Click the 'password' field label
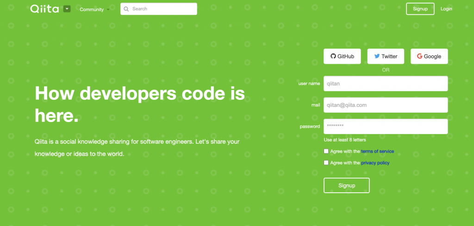 click(x=310, y=127)
